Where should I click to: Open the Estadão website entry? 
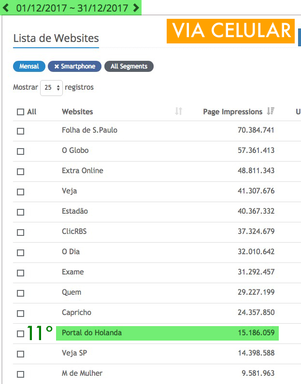point(75,211)
